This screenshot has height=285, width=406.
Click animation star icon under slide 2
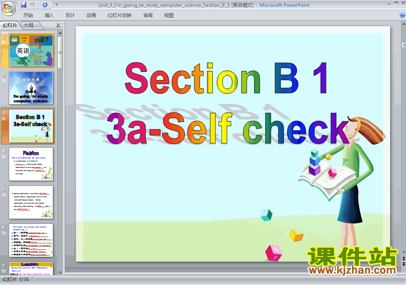4,80
